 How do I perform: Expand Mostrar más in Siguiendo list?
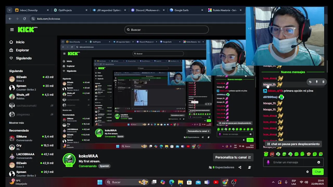pyautogui.click(x=16, y=123)
